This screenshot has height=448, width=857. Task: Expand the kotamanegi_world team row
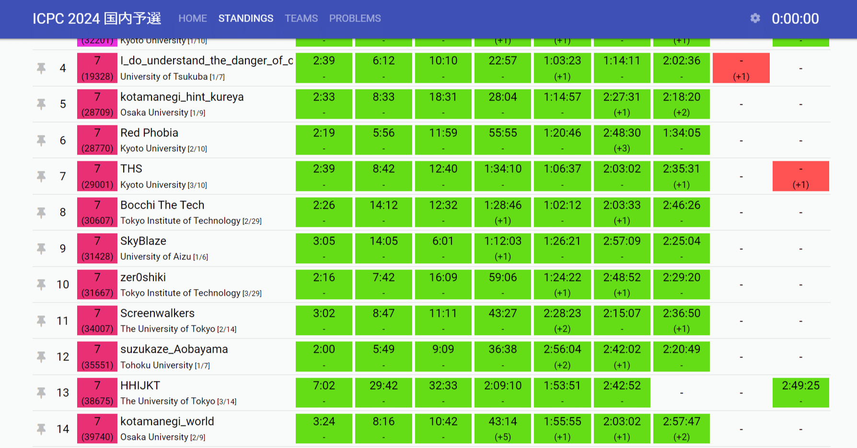pyautogui.click(x=167, y=422)
